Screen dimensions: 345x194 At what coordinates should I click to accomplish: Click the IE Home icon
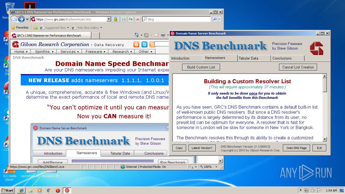[x=137, y=35]
